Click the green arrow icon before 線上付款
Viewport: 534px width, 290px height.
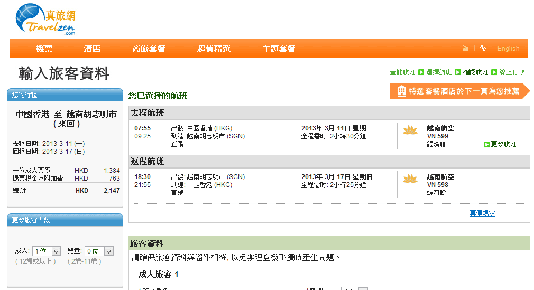coord(494,72)
